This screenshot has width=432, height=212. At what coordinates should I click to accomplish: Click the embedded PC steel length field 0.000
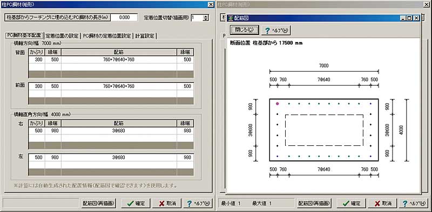[x=124, y=18]
